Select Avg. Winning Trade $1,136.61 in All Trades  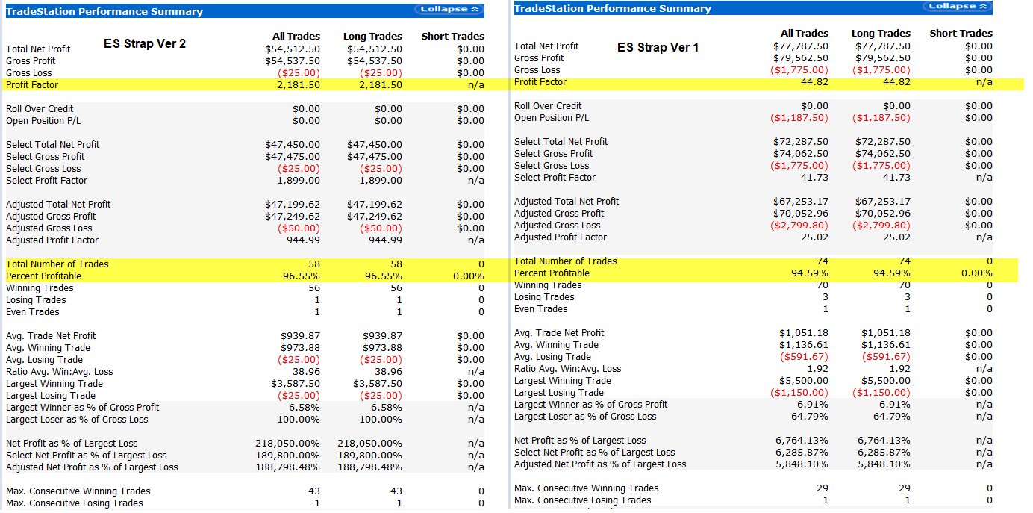[804, 344]
